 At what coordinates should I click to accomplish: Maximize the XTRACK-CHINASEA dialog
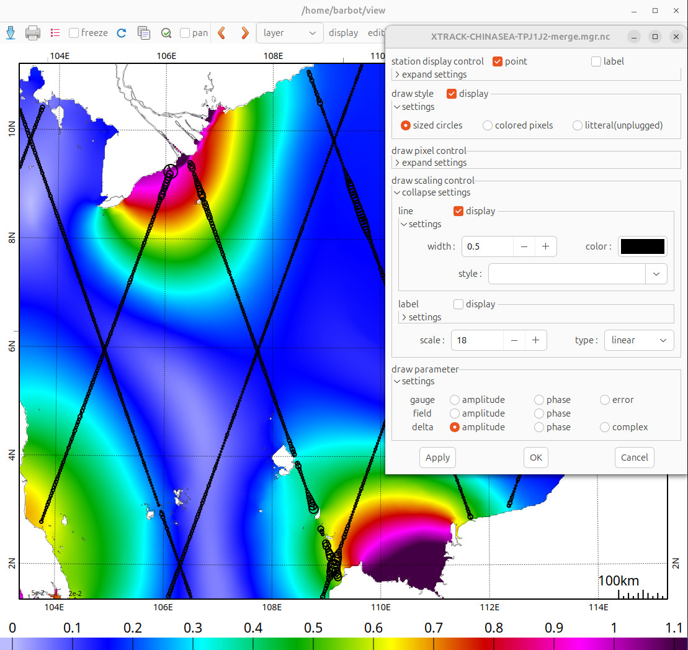click(655, 37)
